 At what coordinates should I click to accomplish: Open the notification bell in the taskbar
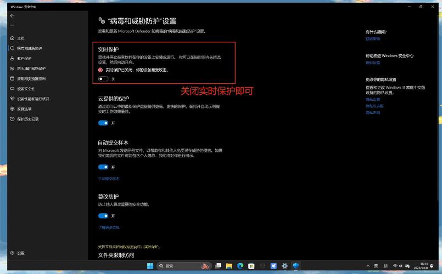[x=432, y=266]
